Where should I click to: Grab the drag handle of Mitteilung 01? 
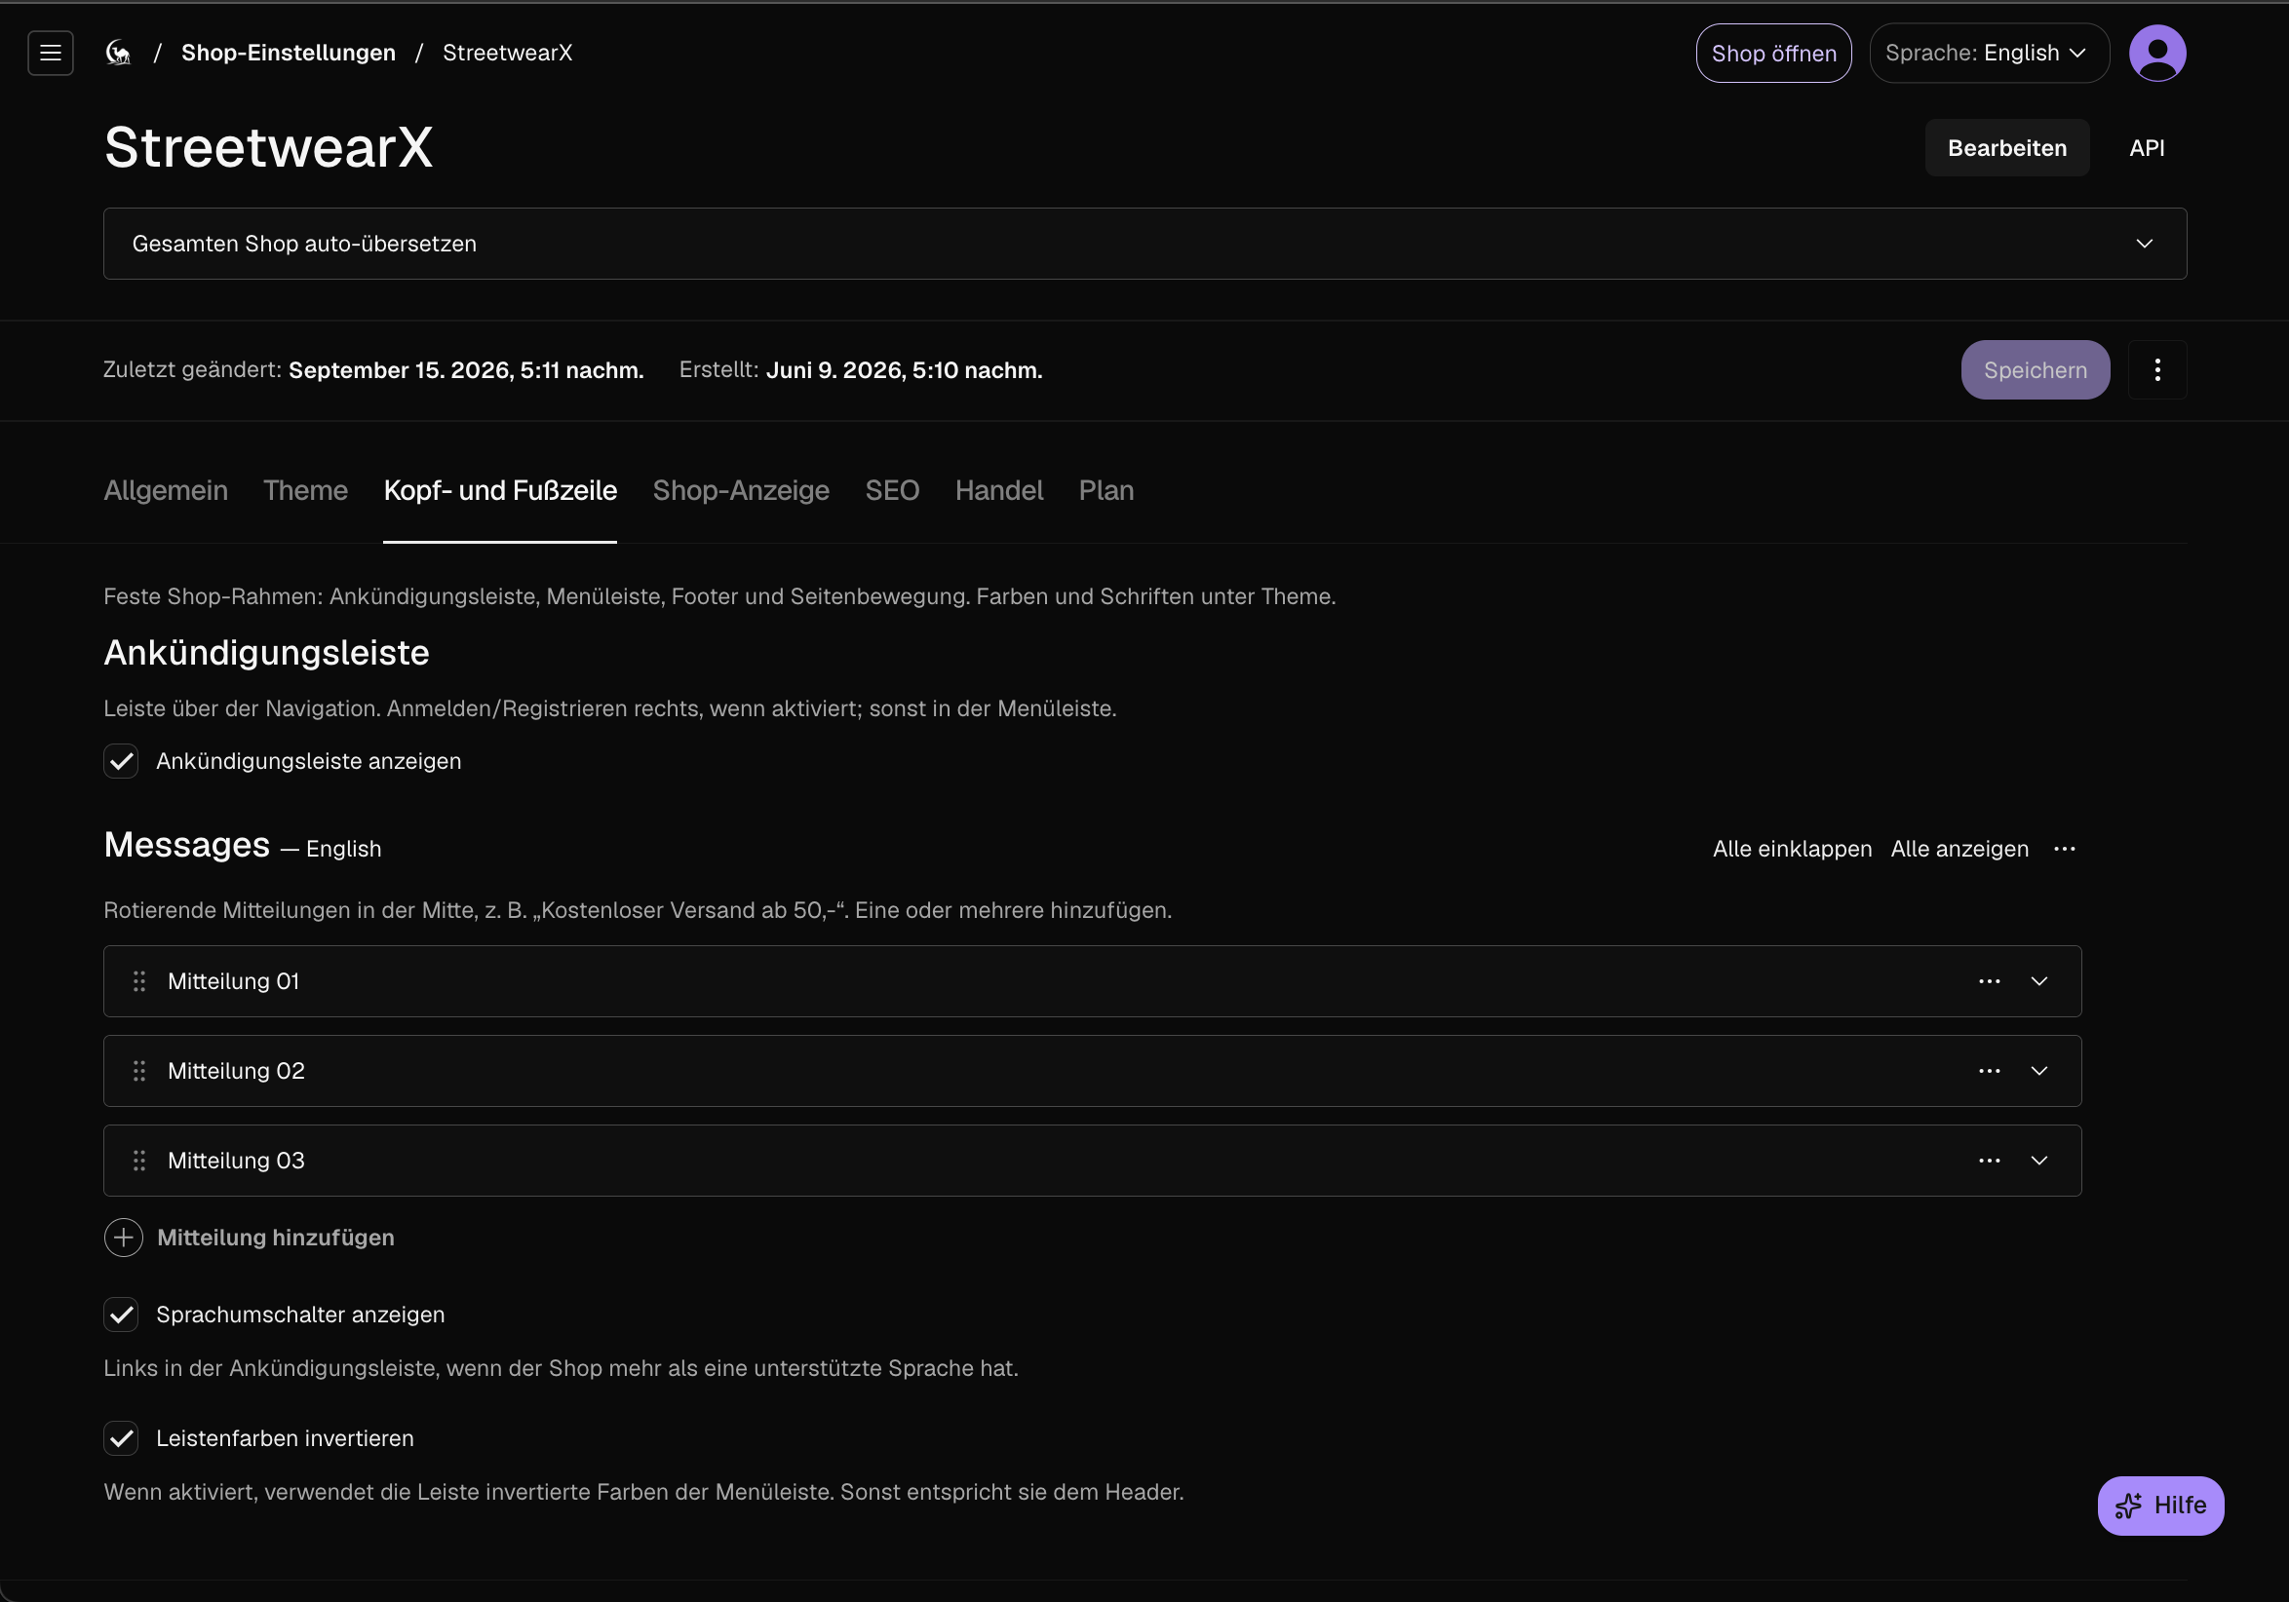coord(139,981)
